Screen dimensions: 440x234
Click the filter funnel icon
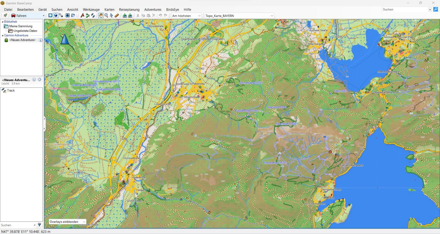39,225
